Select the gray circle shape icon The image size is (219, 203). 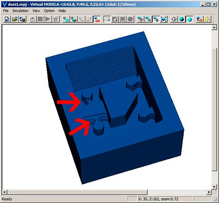130,19
